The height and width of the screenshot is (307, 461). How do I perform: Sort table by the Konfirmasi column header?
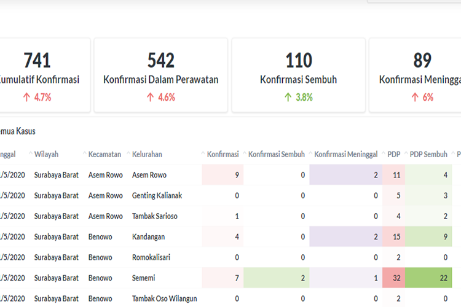[223, 154]
